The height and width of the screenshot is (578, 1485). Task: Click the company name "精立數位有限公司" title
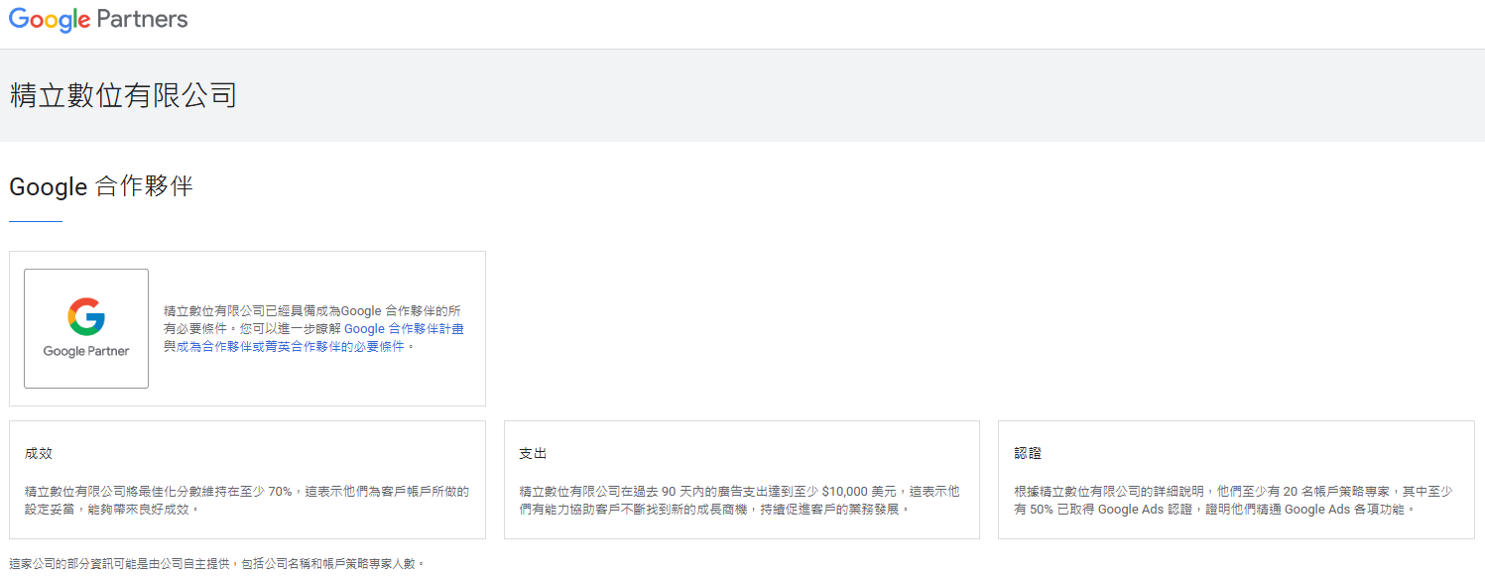(x=123, y=96)
